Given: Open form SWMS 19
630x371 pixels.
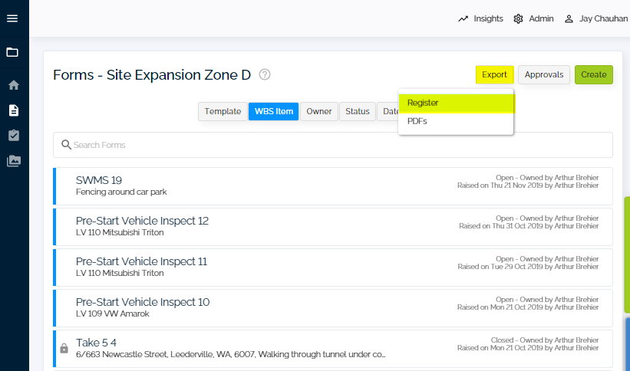Looking at the screenshot, I should point(333,186).
